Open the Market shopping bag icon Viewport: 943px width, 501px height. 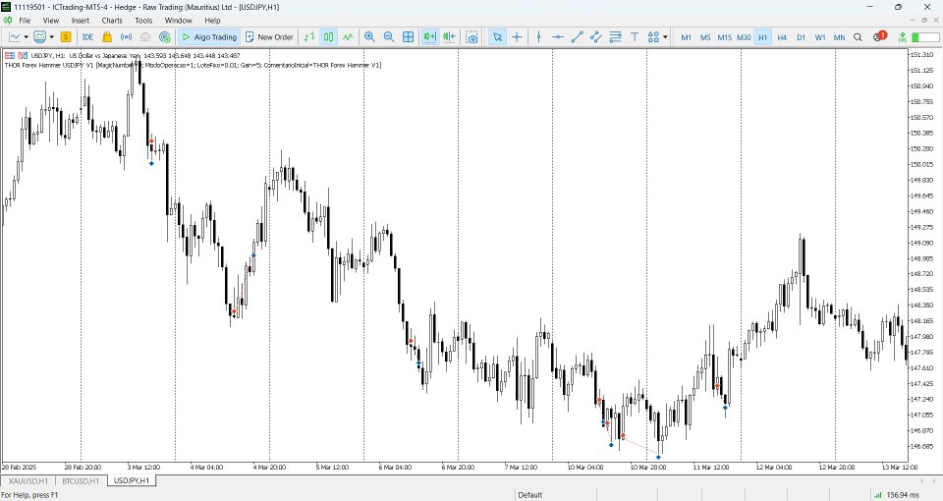pyautogui.click(x=107, y=37)
